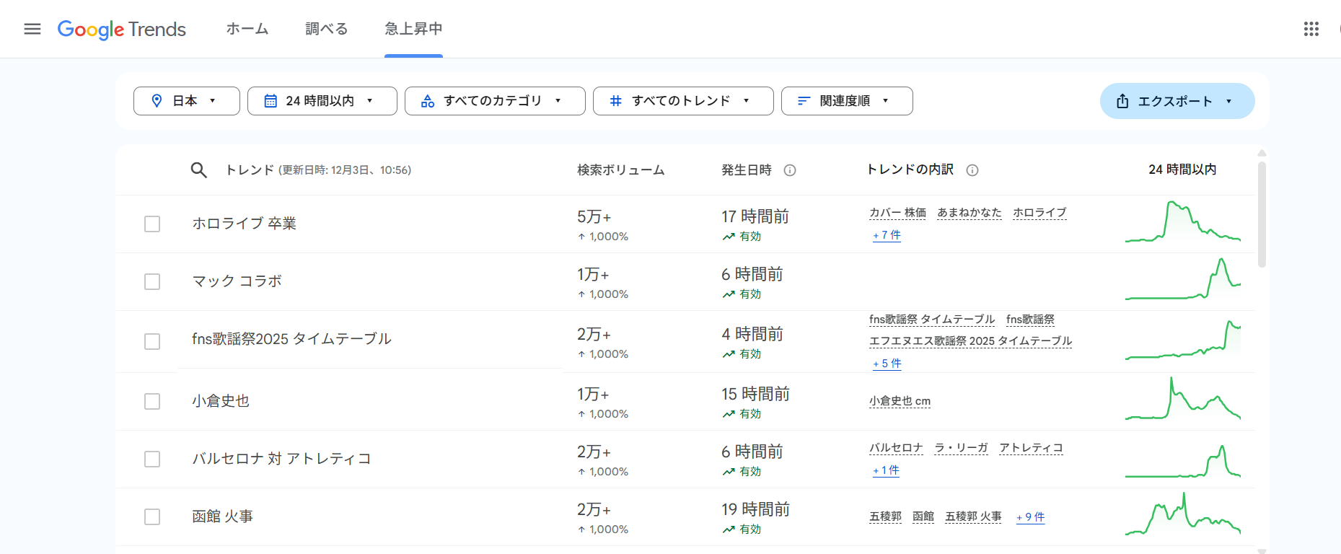This screenshot has height=554, width=1341.
Task: Open the hamburger main menu
Action: 32,29
